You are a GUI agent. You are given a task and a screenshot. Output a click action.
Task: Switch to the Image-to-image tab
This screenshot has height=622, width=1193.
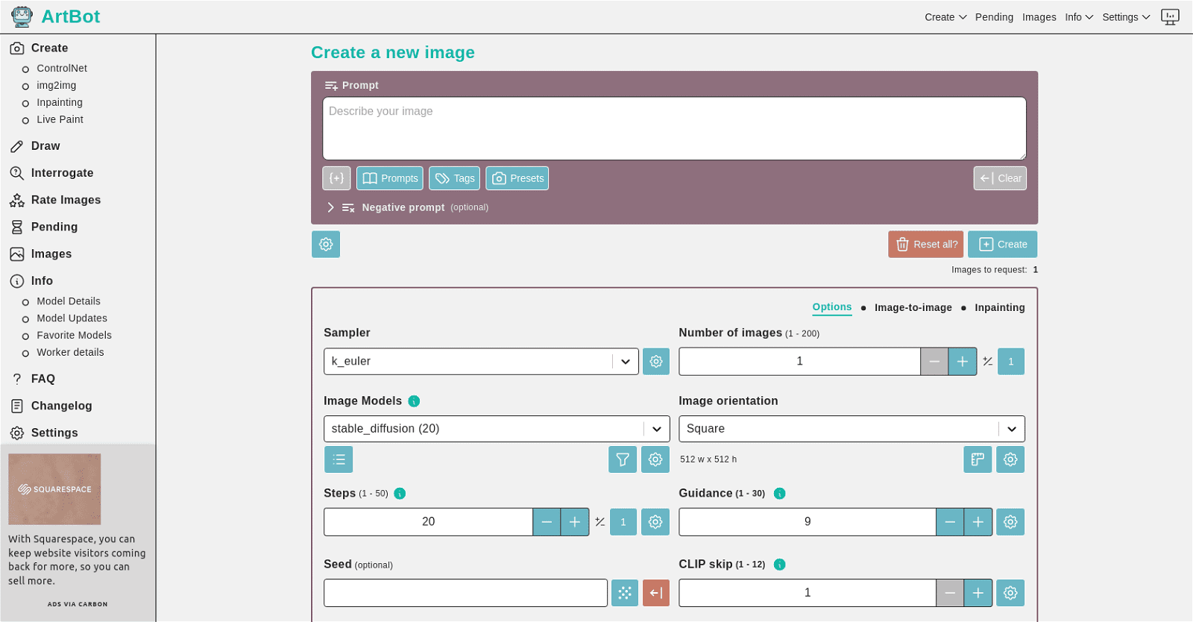tap(913, 307)
